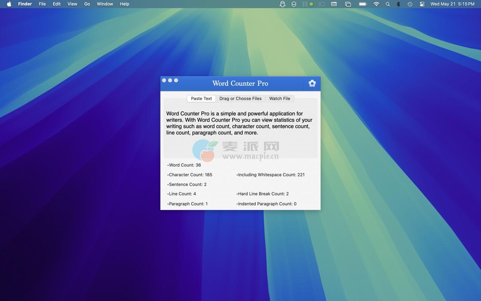Open the Apple menu
This screenshot has height=301, width=481.
pos(9,4)
